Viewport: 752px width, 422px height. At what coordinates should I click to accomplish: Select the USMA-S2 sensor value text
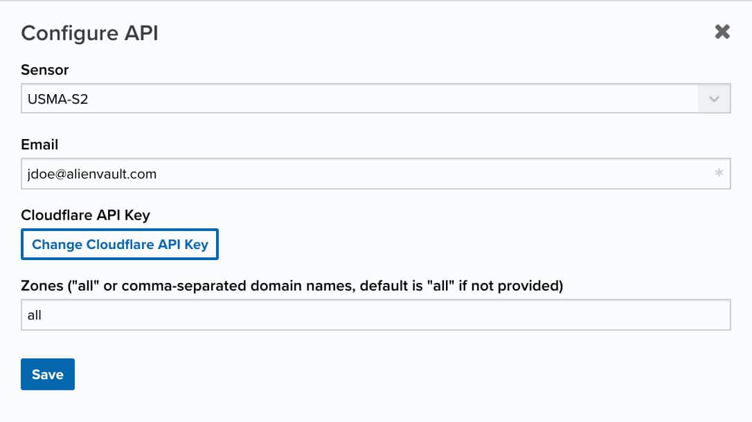pyautogui.click(x=58, y=99)
